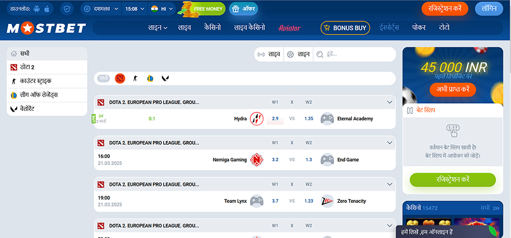Switch to लाइन filter near the search box
The height and width of the screenshot is (238, 511).
[298, 54]
